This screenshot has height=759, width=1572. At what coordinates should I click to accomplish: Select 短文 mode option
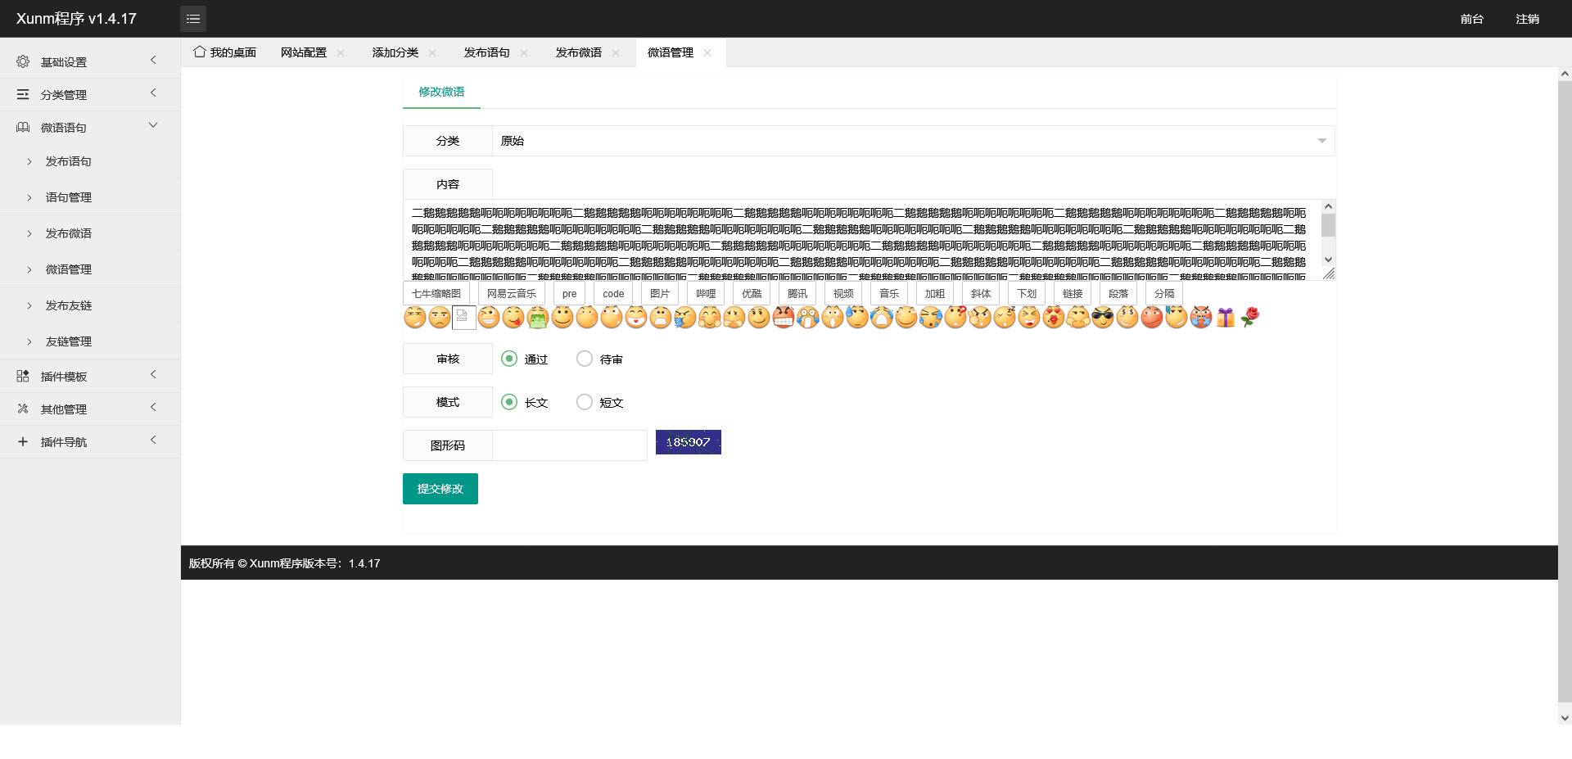(585, 402)
